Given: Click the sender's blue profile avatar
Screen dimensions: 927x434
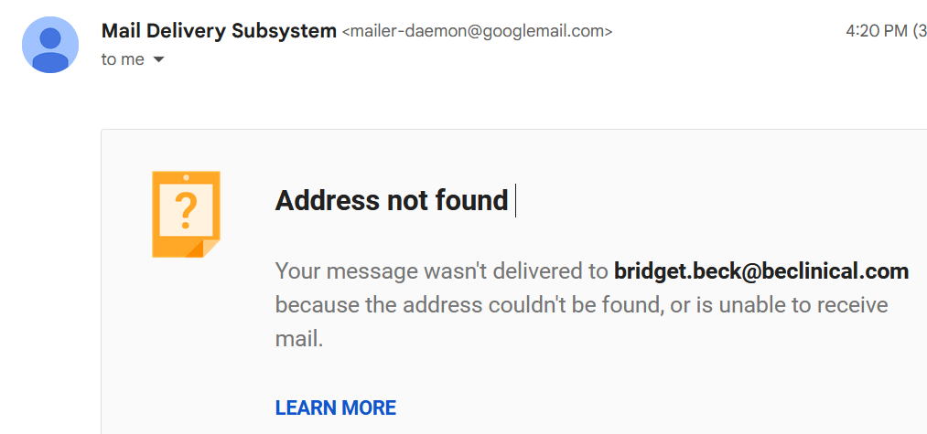Looking at the screenshot, I should click(x=50, y=45).
